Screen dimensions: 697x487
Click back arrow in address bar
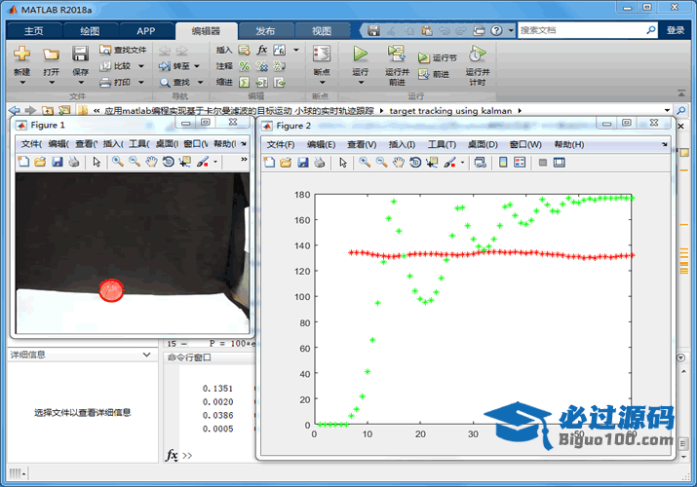(x=15, y=110)
